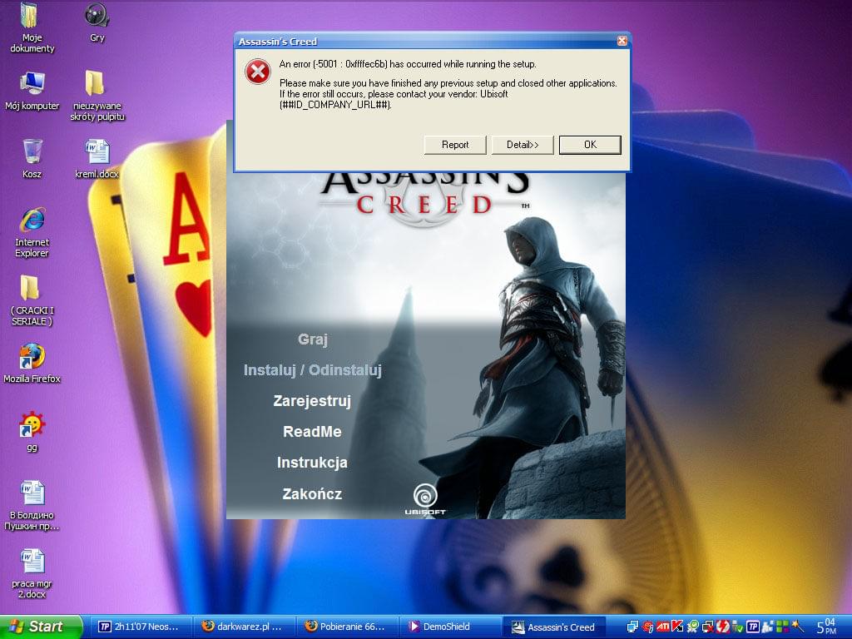Select the kreml.docx document icon
Image resolution: width=852 pixels, height=639 pixels.
[x=97, y=159]
